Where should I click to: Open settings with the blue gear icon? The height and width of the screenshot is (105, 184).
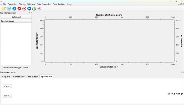(x=29, y=9)
